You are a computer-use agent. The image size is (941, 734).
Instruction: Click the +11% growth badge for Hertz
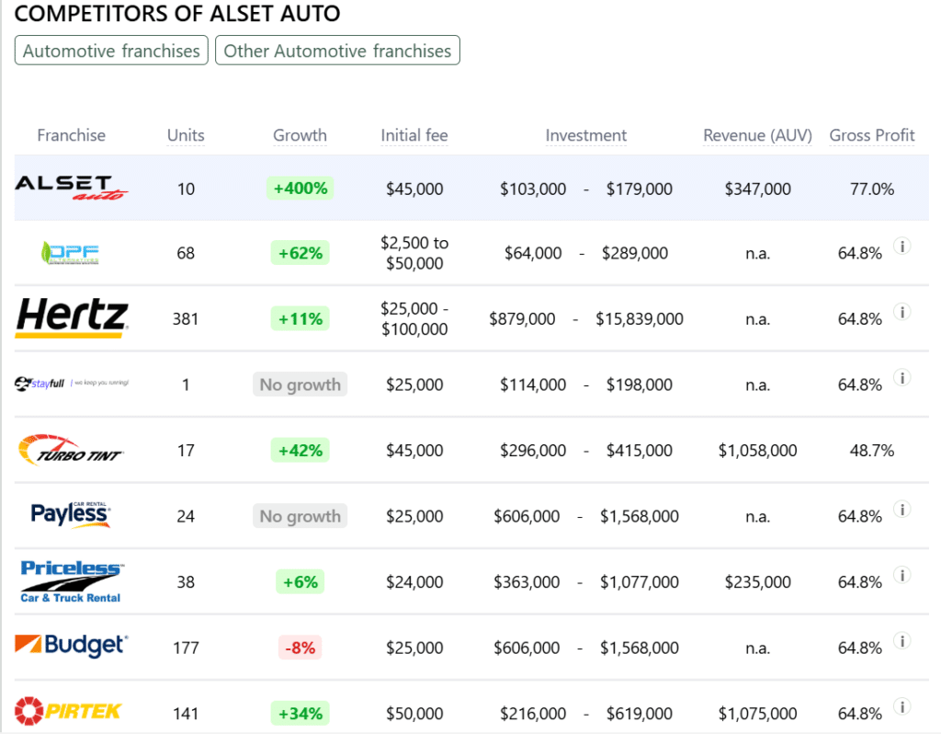pyautogui.click(x=300, y=318)
